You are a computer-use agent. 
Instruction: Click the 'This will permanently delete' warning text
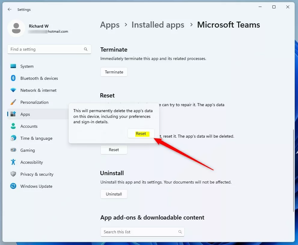pos(113,116)
